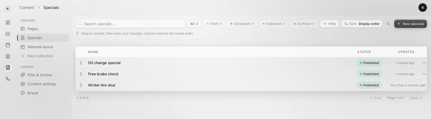Click the NAME column header
431x119 pixels.
[x=93, y=52]
